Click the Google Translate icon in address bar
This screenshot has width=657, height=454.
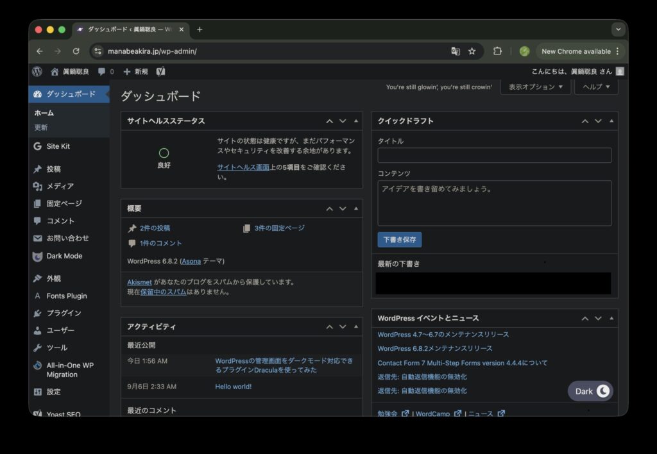click(456, 51)
